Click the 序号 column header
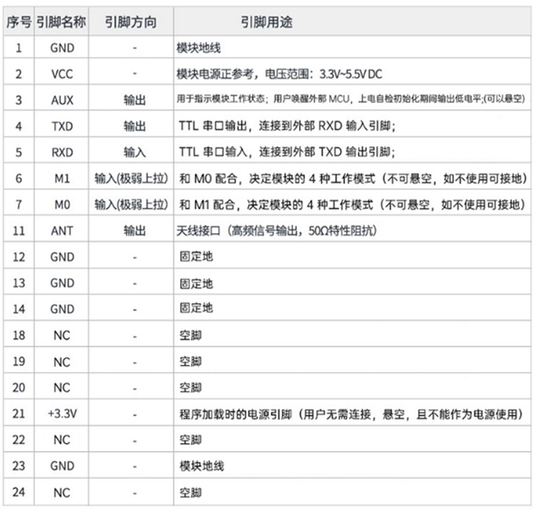The width and height of the screenshot is (536, 513). [19, 22]
